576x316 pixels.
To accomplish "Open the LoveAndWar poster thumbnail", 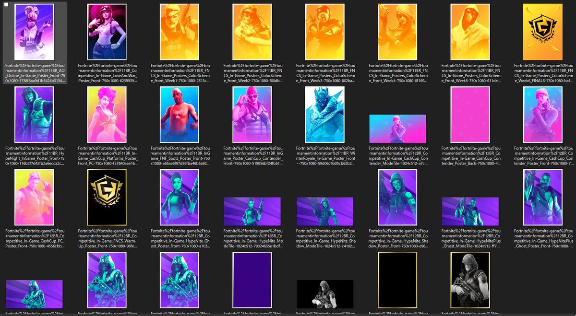I will [107, 32].
